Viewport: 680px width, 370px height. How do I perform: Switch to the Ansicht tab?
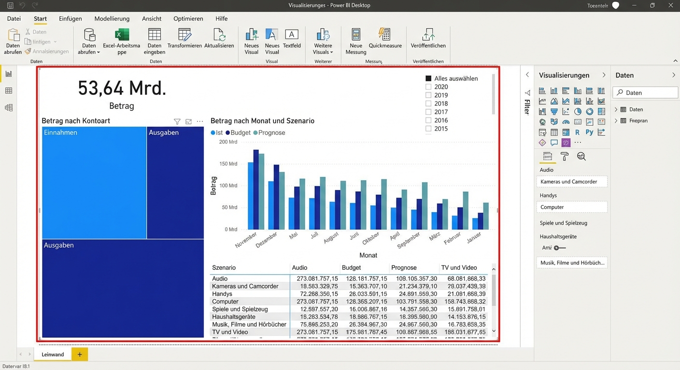(152, 19)
